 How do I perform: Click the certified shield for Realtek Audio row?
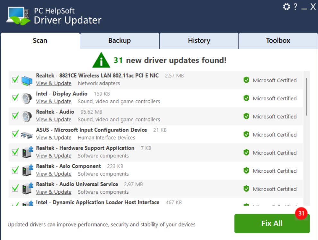[x=246, y=116]
